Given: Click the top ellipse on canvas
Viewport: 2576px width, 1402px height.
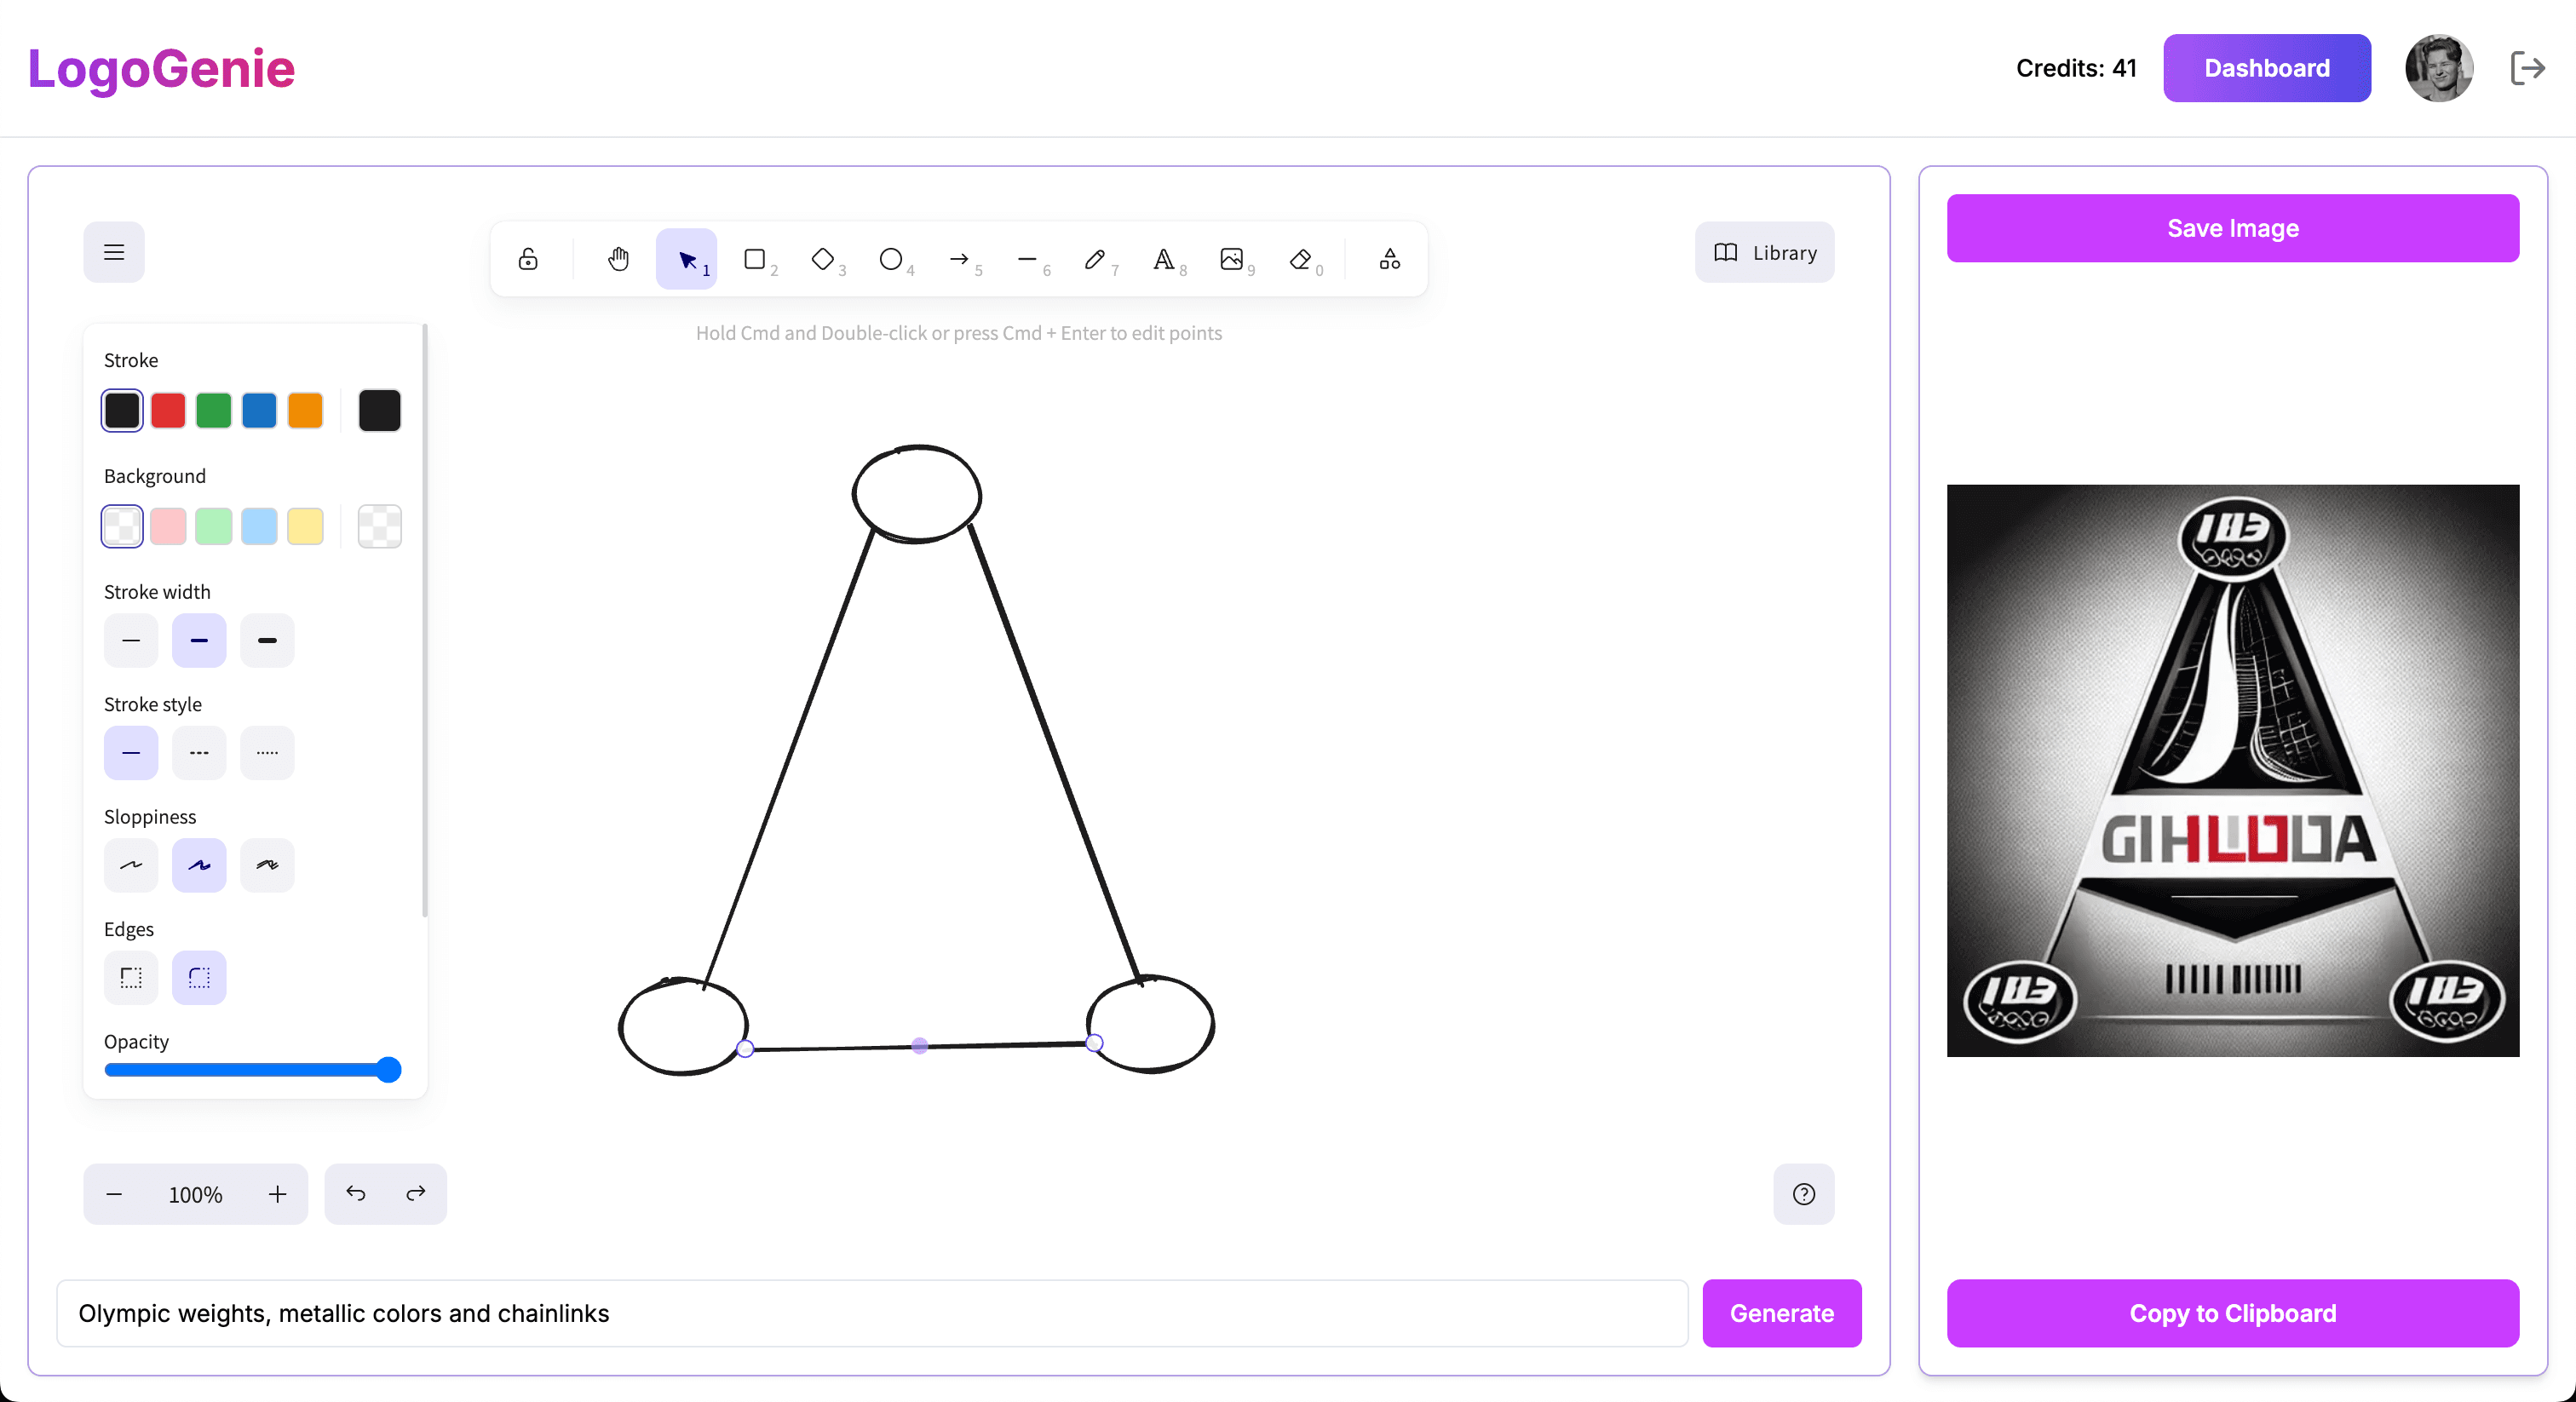Looking at the screenshot, I should tap(917, 494).
